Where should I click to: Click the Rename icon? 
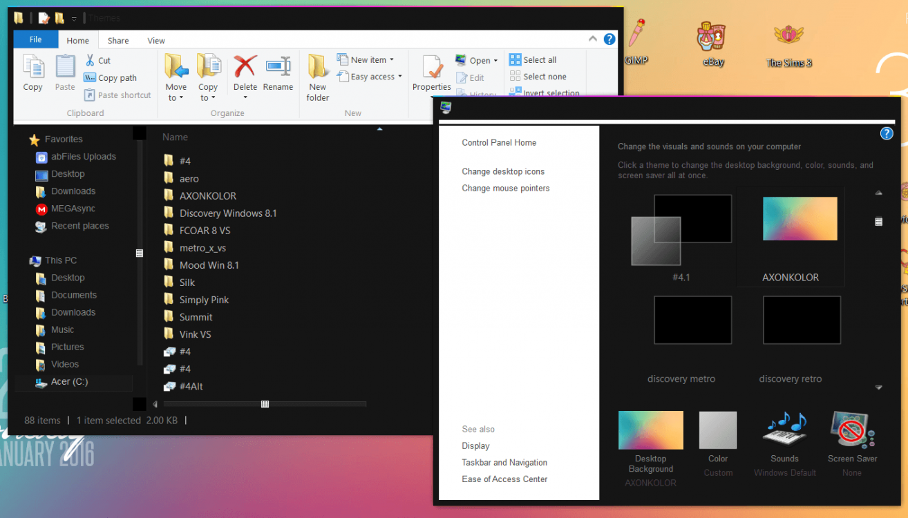click(x=278, y=67)
